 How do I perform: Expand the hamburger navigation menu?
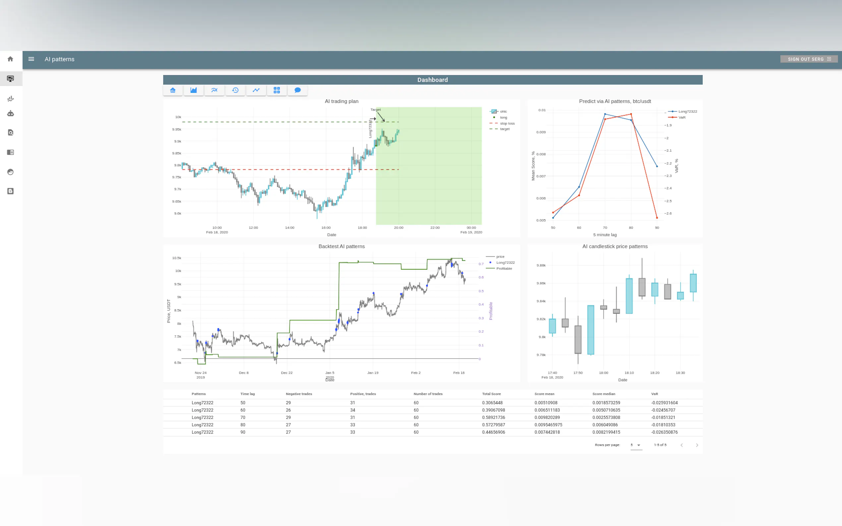31,59
